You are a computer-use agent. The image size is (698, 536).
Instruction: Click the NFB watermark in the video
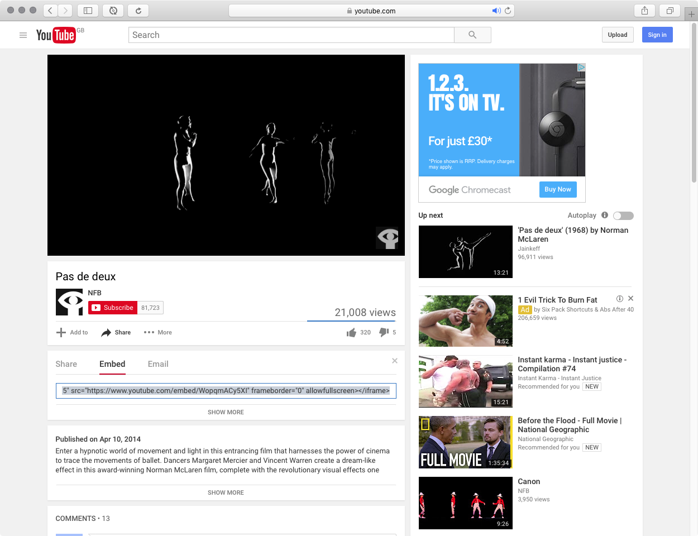(x=388, y=238)
